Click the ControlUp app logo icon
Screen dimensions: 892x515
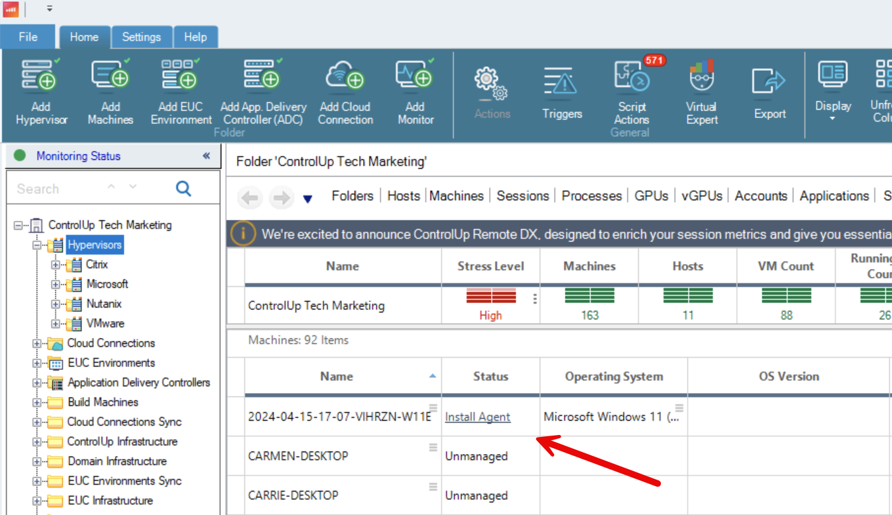point(11,9)
